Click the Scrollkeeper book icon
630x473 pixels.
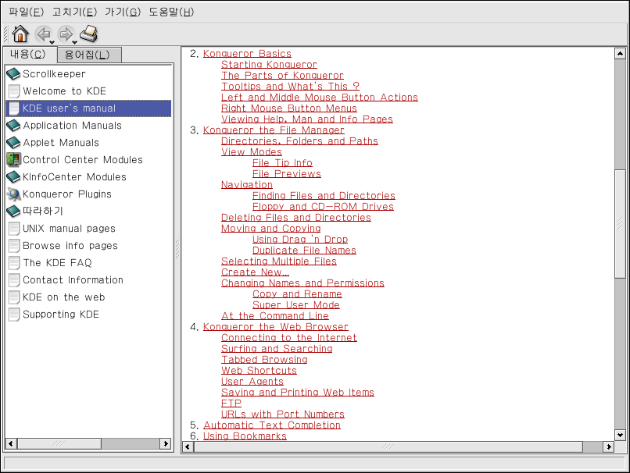click(13, 74)
